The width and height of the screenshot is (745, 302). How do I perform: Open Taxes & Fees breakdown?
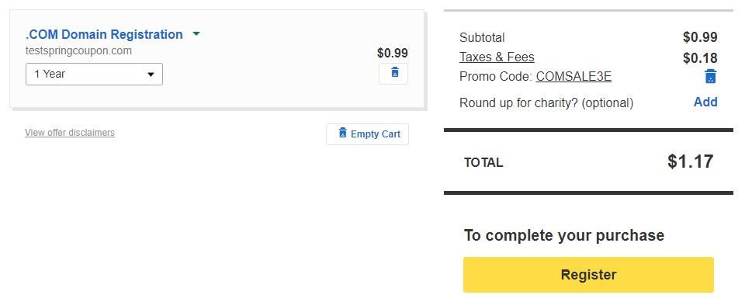(x=497, y=57)
